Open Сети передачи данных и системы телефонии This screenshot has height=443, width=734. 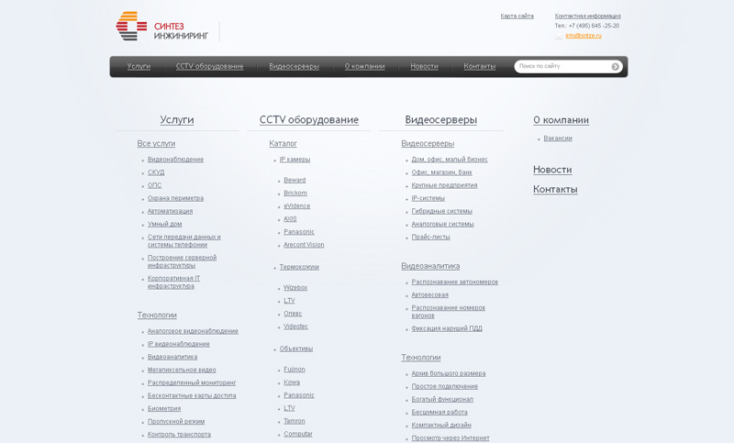pos(184,241)
